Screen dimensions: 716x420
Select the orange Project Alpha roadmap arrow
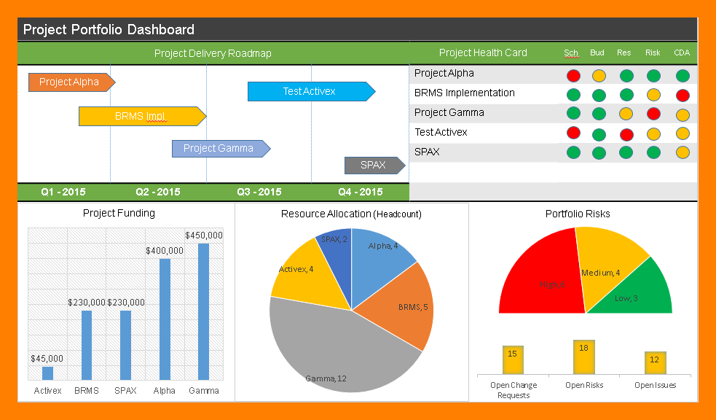[x=71, y=82]
